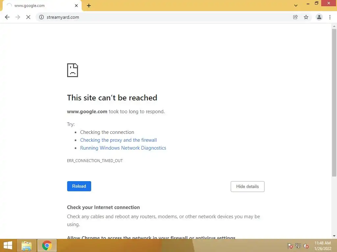
Task: Minimize the Chrome window
Action: pos(308,3)
